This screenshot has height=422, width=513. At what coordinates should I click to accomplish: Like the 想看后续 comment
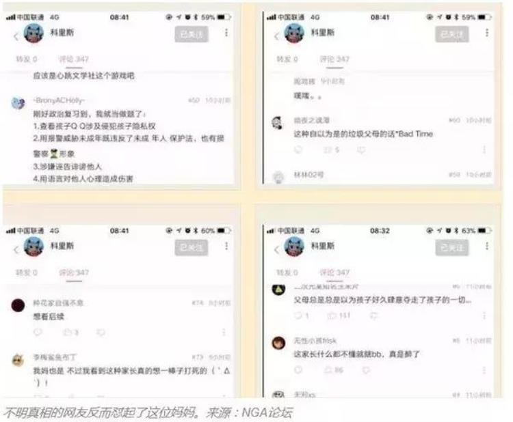[68, 333]
